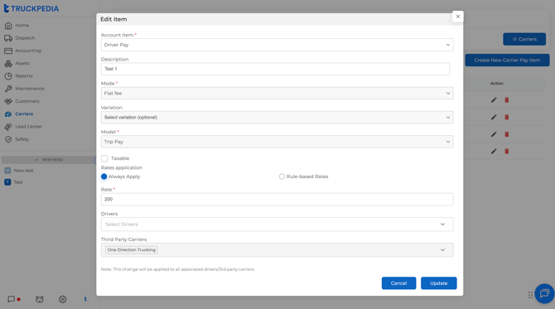Click the Reports pie chart icon
This screenshot has height=309, width=555.
click(8, 75)
